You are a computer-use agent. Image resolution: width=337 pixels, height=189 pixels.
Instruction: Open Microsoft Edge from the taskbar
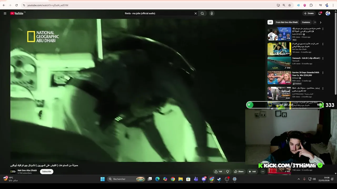point(157,179)
